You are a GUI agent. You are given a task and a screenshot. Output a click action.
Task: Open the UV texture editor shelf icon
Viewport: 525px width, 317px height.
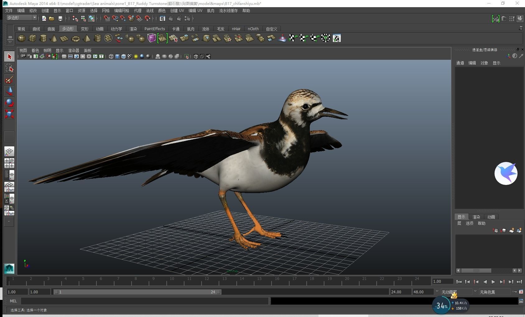pyautogui.click(x=337, y=38)
